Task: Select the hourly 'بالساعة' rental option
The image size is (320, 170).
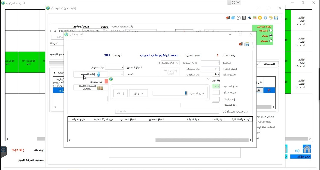Action: click(x=270, y=30)
